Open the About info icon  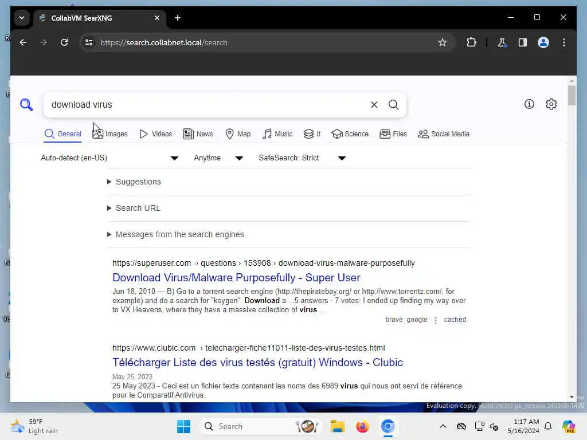pos(529,104)
